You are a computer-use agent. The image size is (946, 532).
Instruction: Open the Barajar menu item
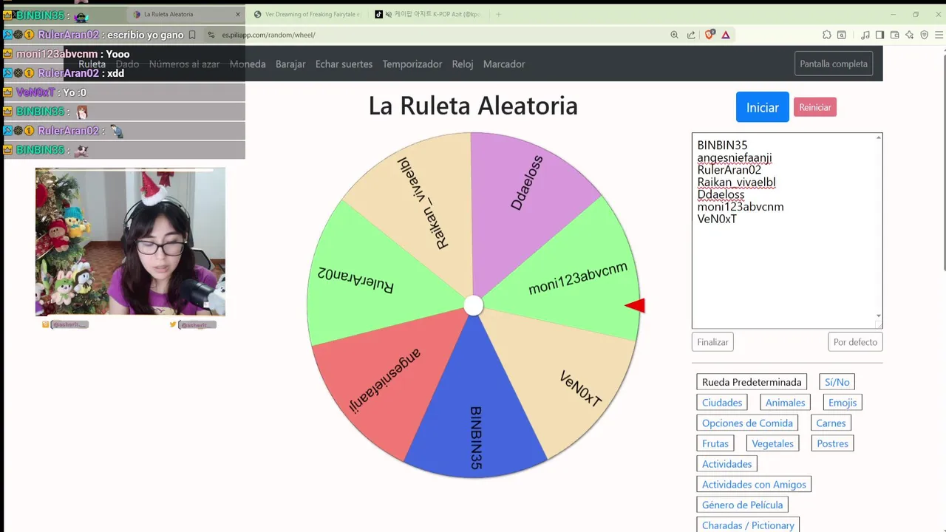point(290,64)
